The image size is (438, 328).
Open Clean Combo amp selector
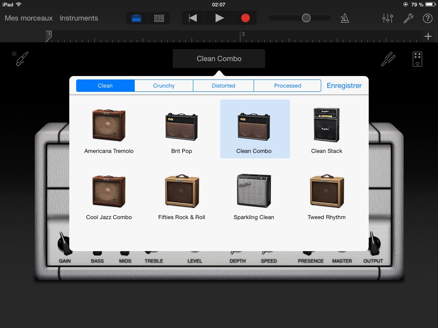click(x=219, y=59)
